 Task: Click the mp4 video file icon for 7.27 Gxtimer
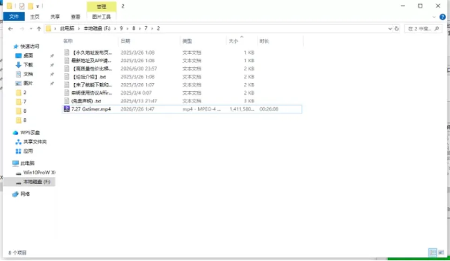67,109
